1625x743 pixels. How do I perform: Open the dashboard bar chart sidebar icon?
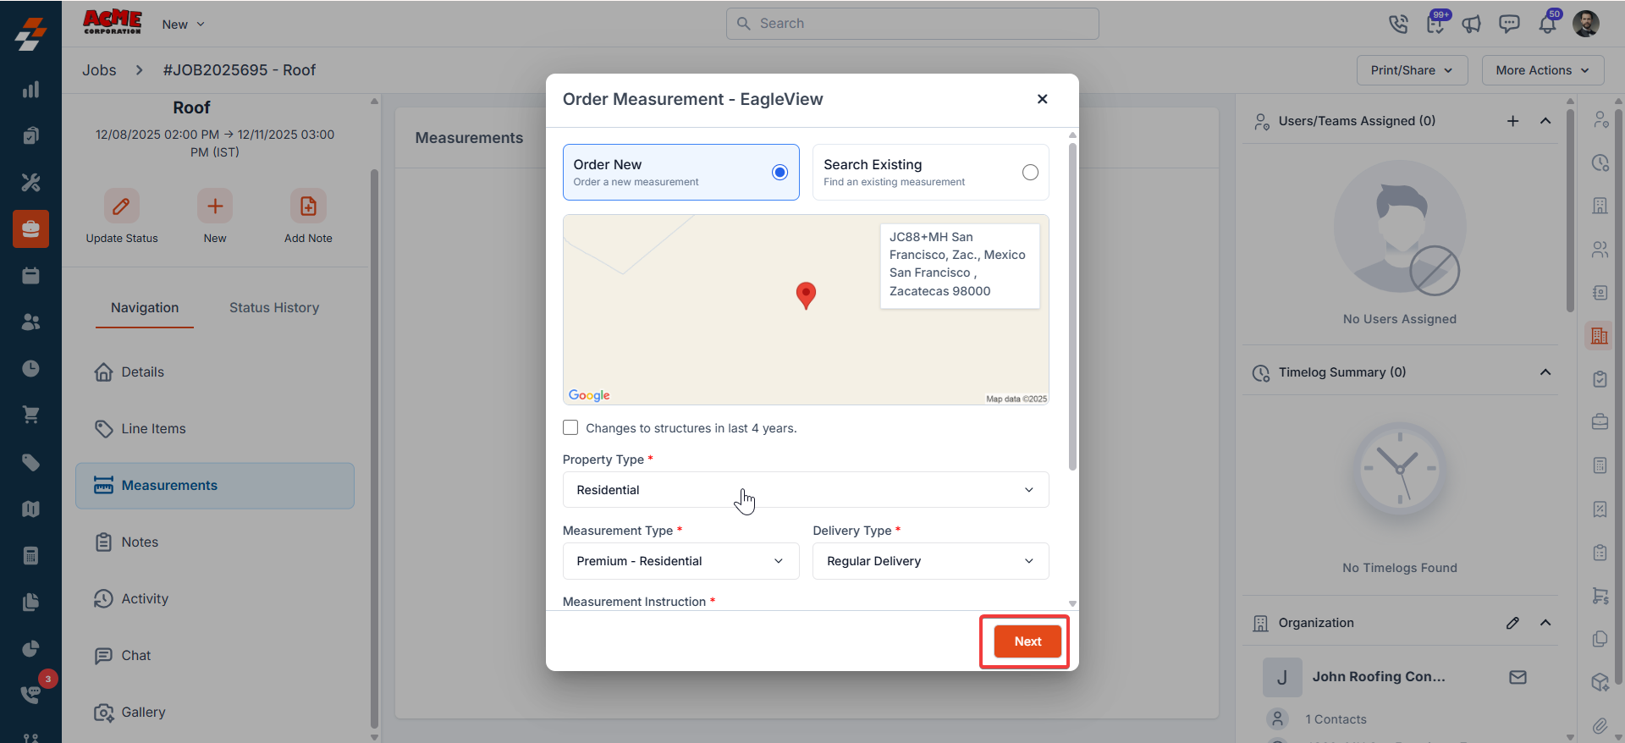[x=30, y=90]
